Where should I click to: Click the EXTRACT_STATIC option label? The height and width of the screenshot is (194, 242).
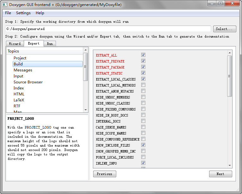109,74
